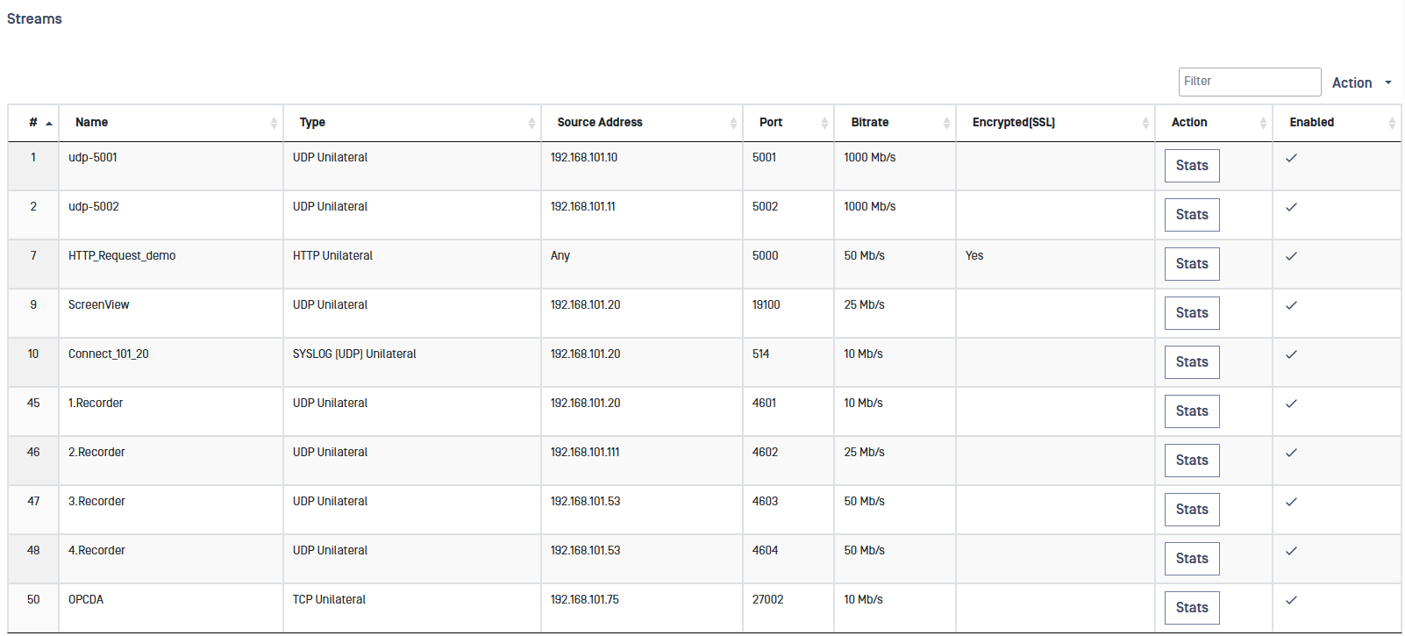Click the Action column header sort arrows
The width and height of the screenshot is (1405, 636).
(1263, 124)
